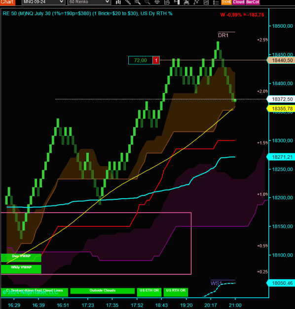Select the Chart tab
This screenshot has height=309, width=295.
7,2
